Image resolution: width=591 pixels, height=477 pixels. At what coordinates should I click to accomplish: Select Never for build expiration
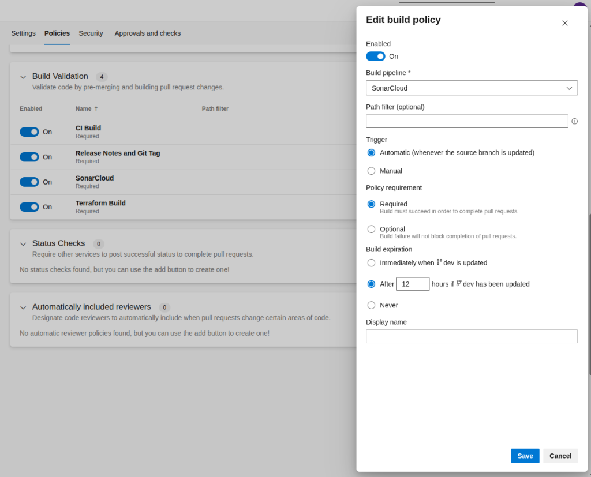371,305
